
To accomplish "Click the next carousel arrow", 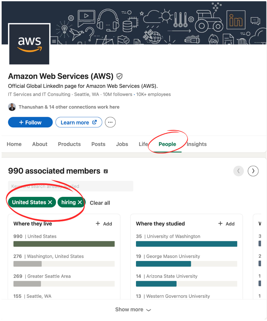I will pyautogui.click(x=253, y=171).
